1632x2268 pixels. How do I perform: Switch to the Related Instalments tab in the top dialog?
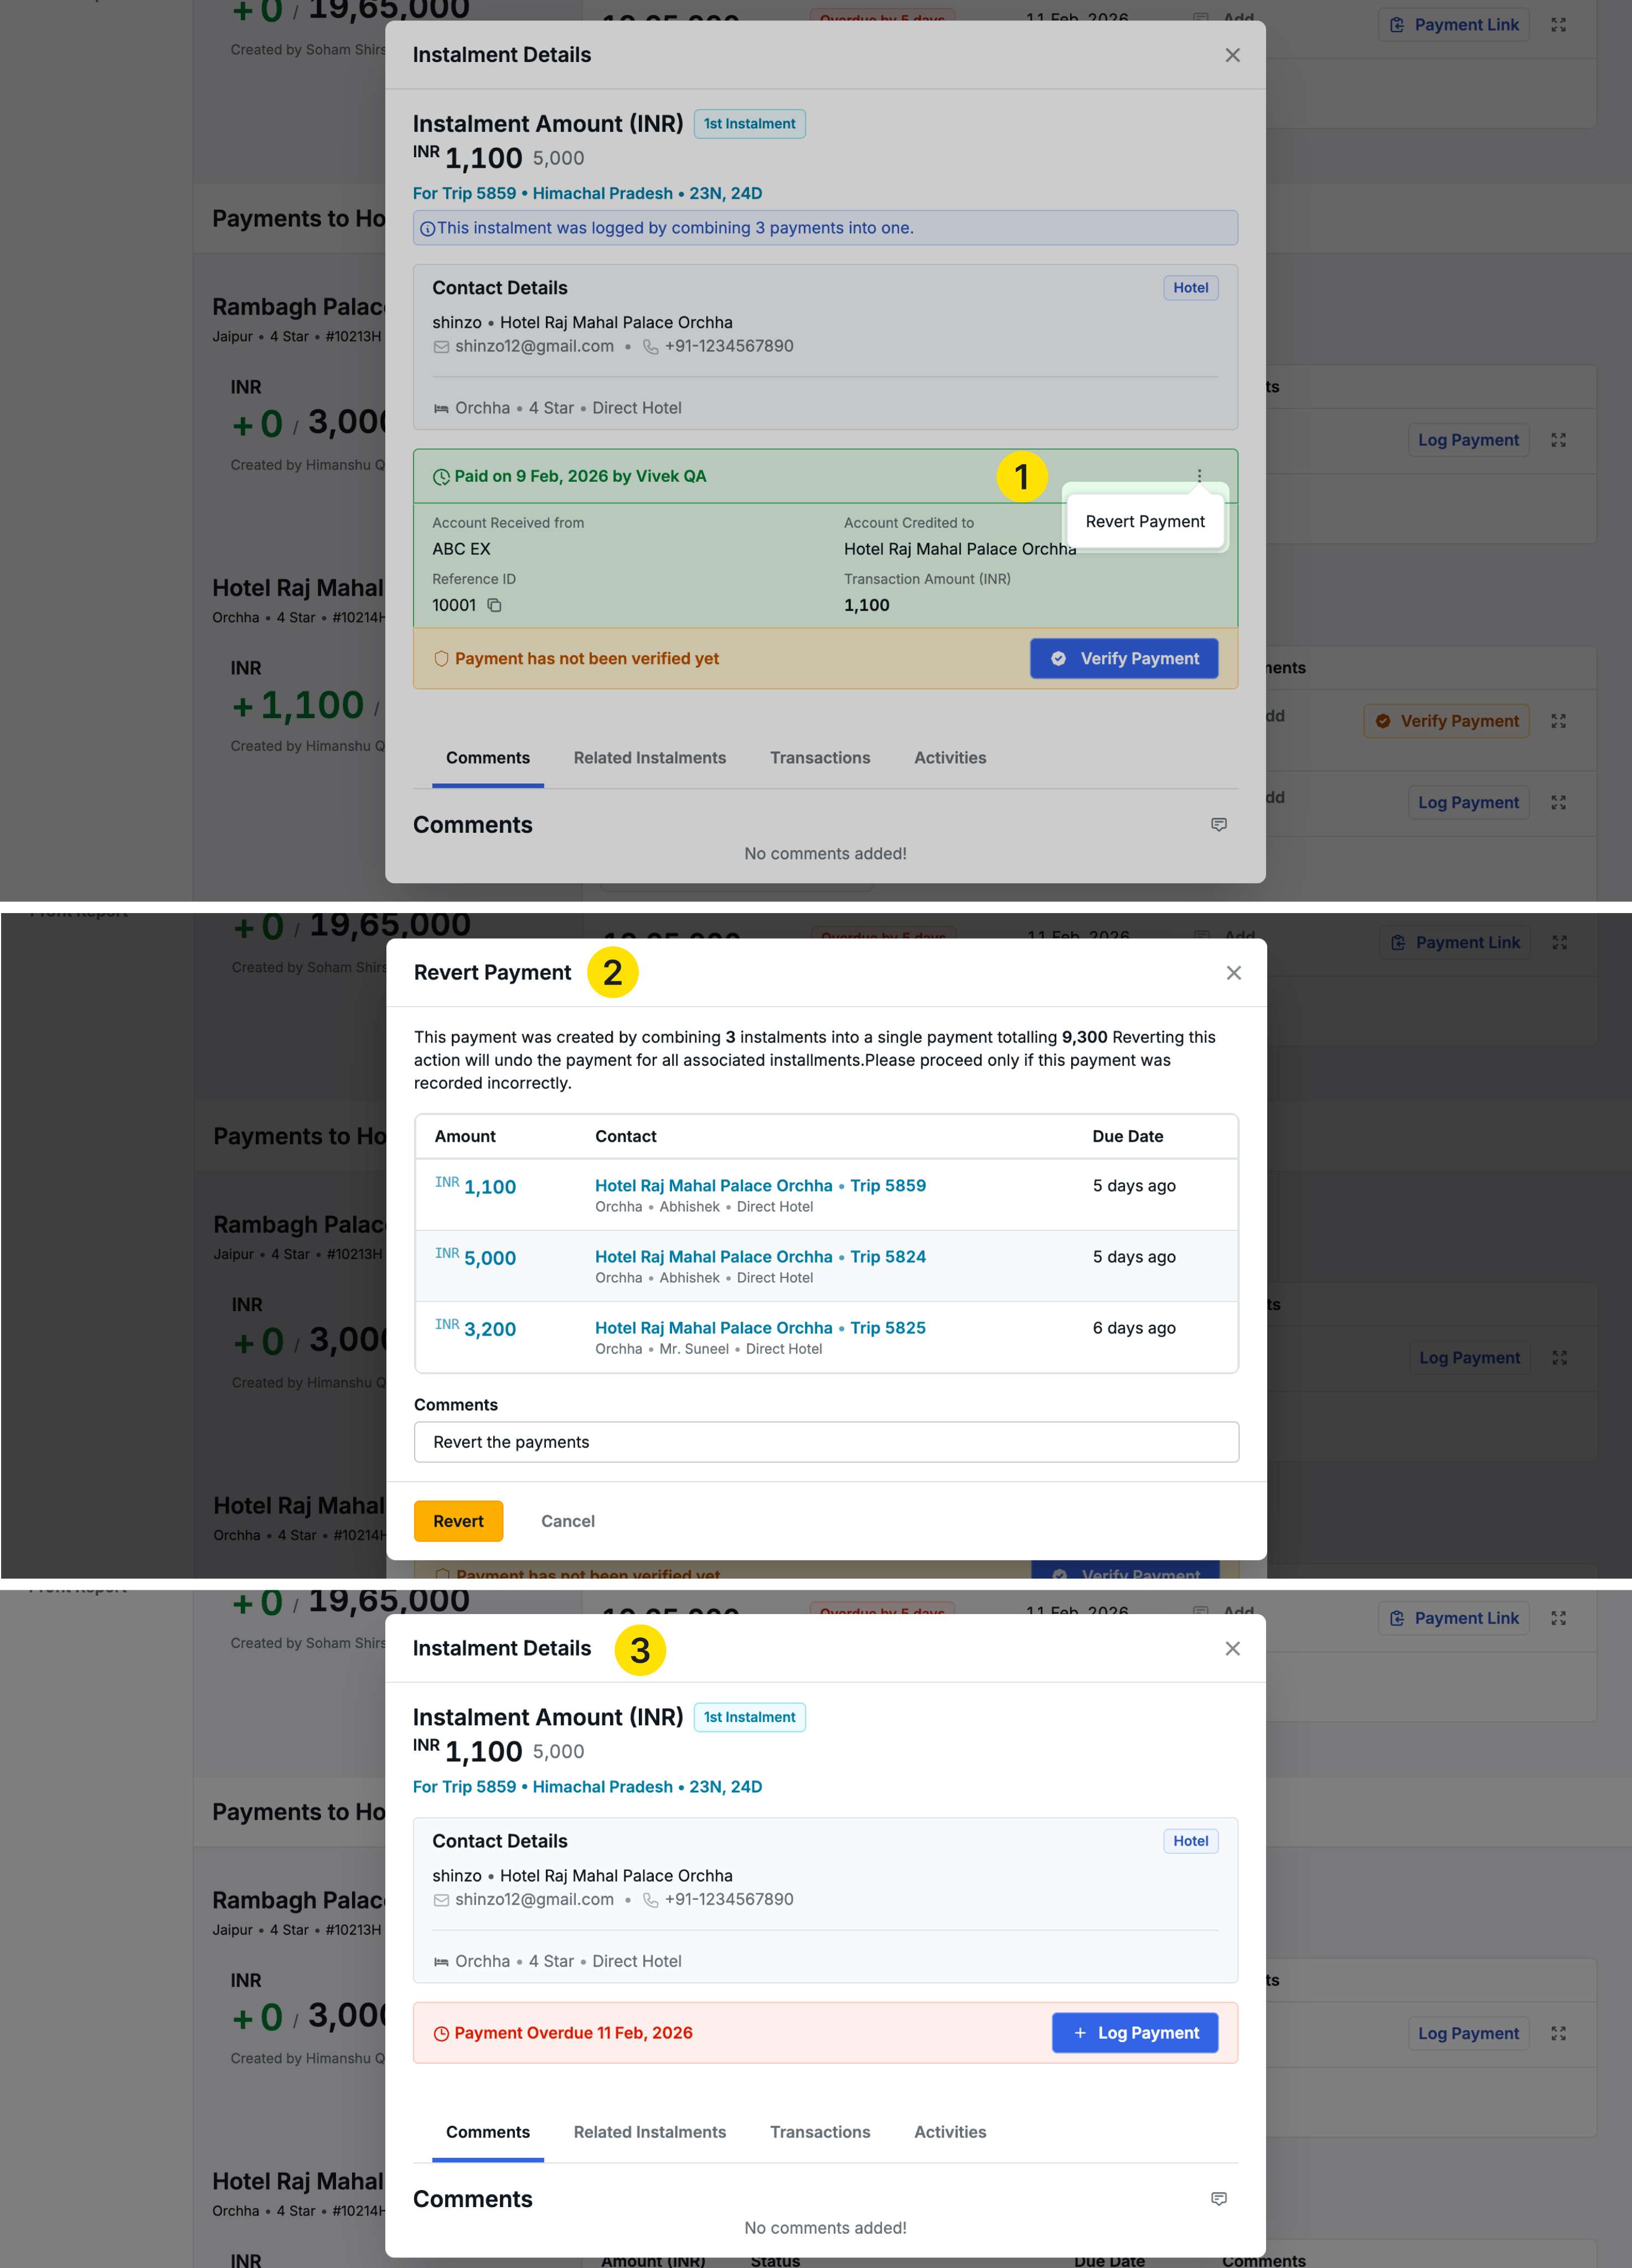tap(650, 758)
